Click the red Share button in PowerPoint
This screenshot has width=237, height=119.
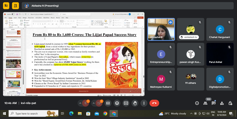pyautogui.click(x=140, y=18)
